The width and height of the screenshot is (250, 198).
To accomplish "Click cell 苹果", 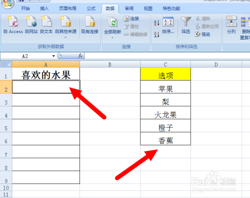I will tap(165, 87).
